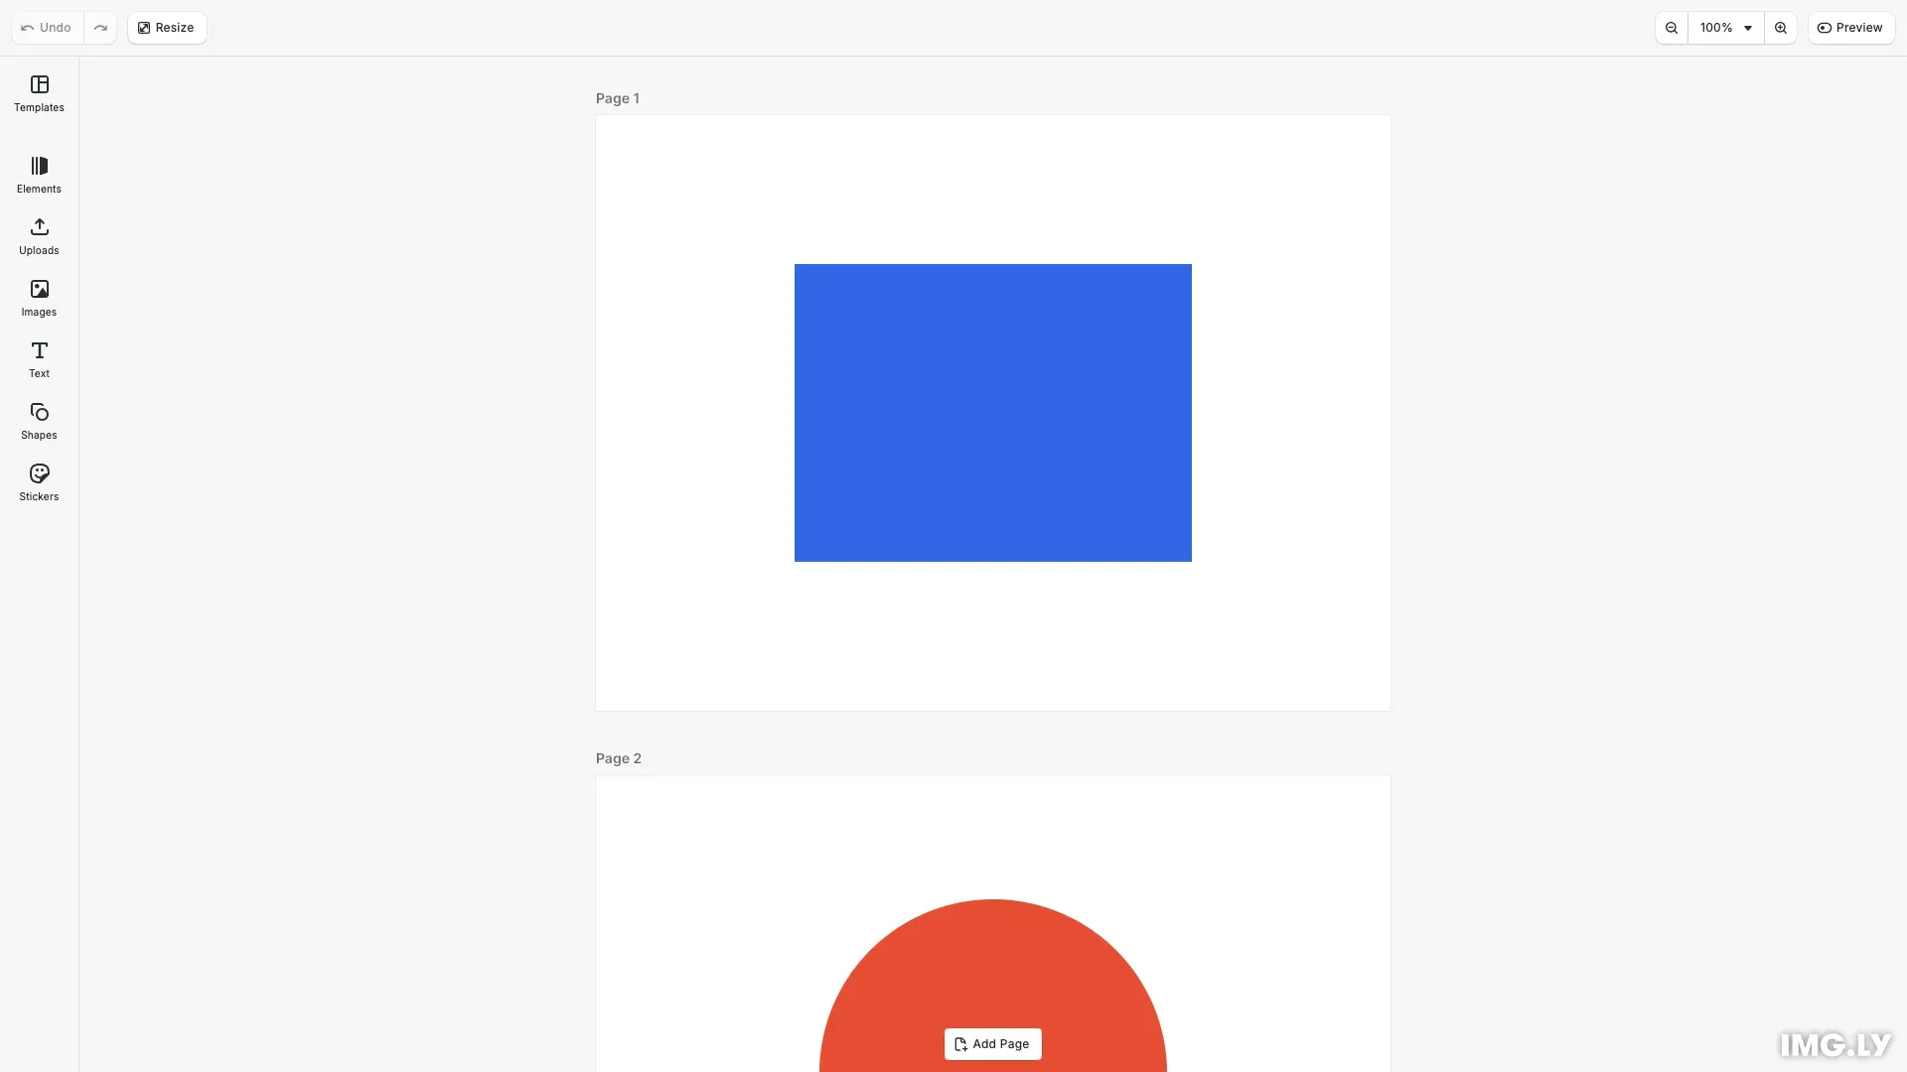Click the IMG.LY watermark
This screenshot has width=1907, height=1072.
(x=1834, y=1043)
